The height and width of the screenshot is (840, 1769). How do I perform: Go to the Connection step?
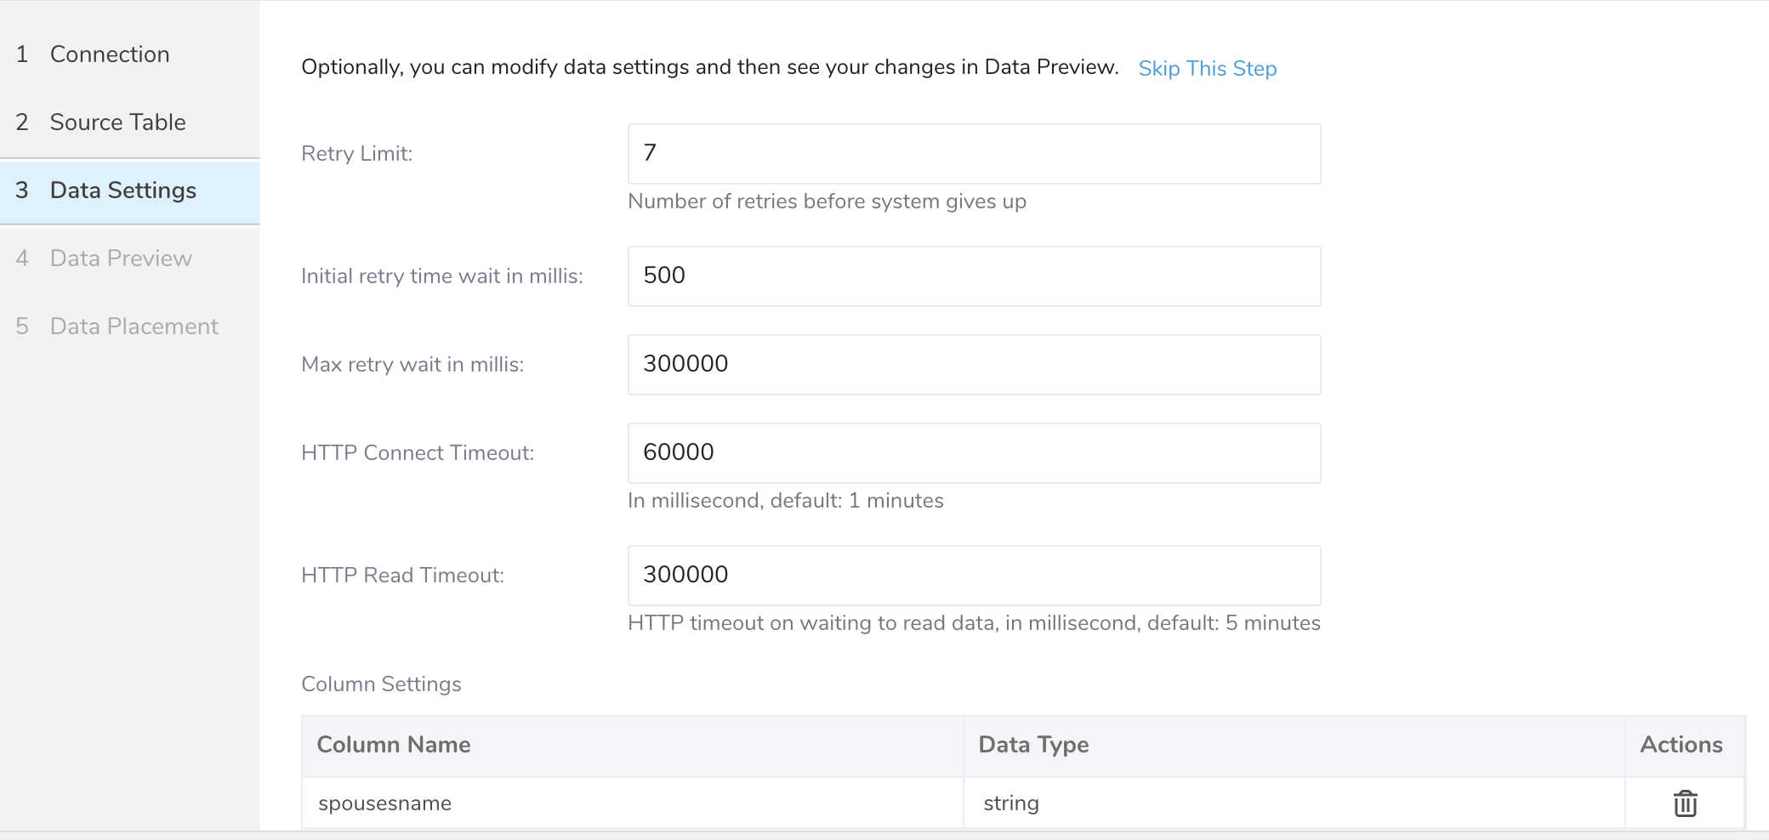pyautogui.click(x=110, y=54)
